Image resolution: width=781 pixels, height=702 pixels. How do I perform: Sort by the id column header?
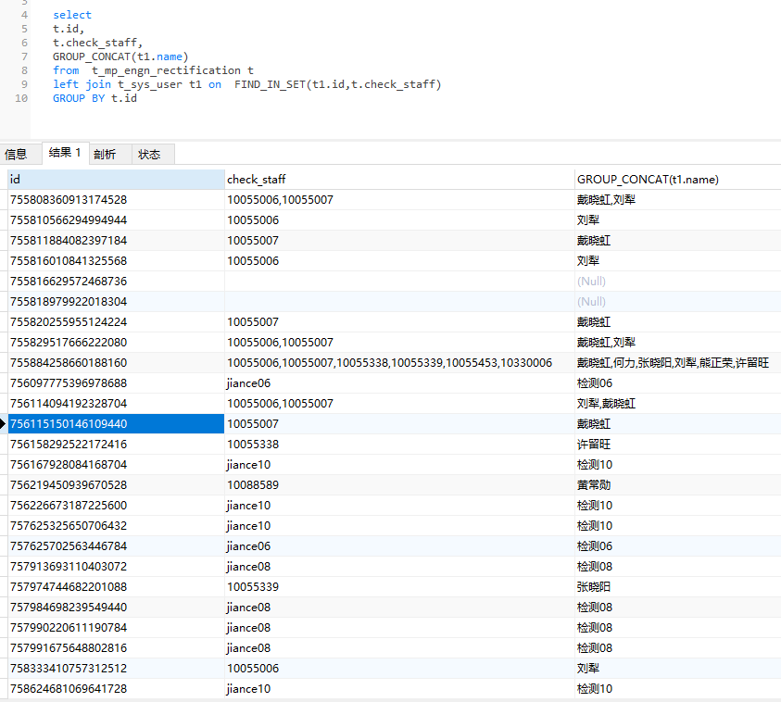click(116, 180)
